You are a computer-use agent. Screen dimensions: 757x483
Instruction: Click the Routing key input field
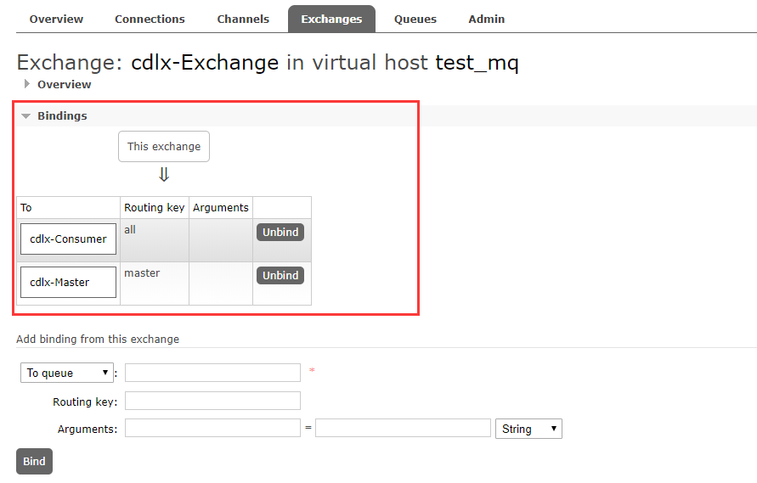click(x=212, y=401)
